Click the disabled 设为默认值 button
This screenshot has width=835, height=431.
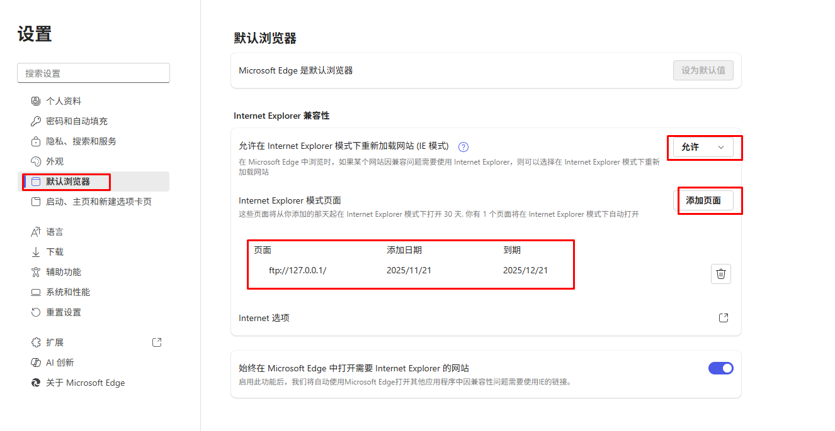click(x=703, y=70)
